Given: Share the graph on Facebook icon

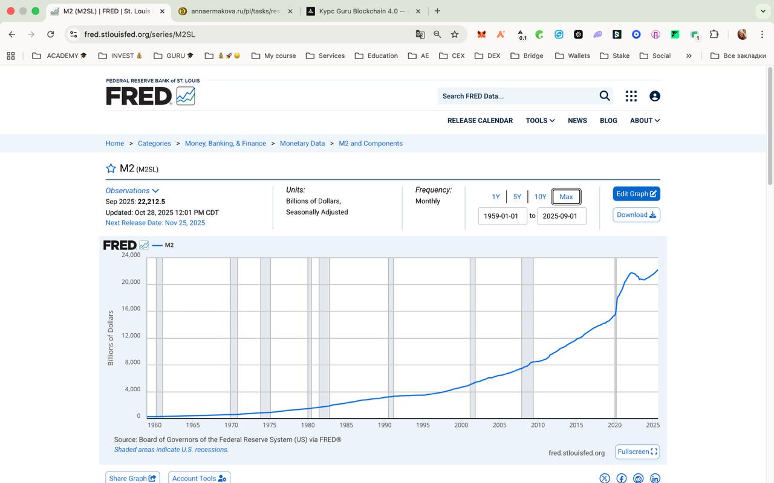Looking at the screenshot, I should (x=621, y=478).
